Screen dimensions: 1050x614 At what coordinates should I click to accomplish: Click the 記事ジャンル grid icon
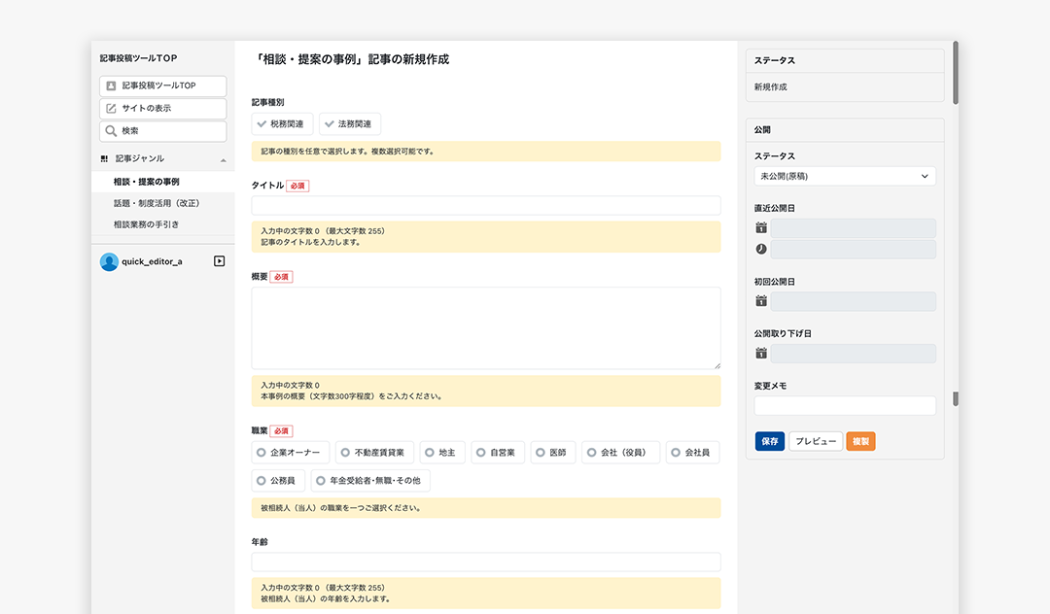point(102,157)
